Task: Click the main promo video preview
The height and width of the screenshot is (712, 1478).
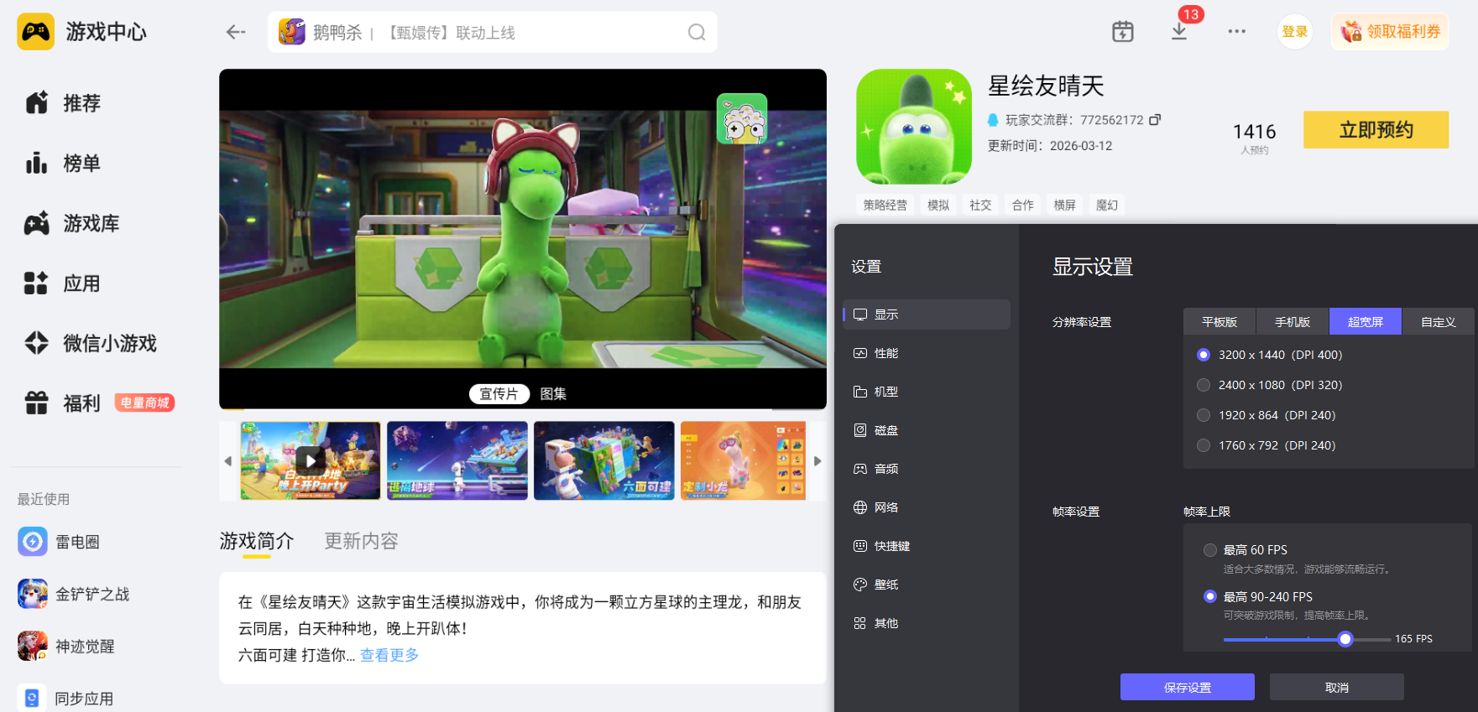Action: tap(523, 239)
